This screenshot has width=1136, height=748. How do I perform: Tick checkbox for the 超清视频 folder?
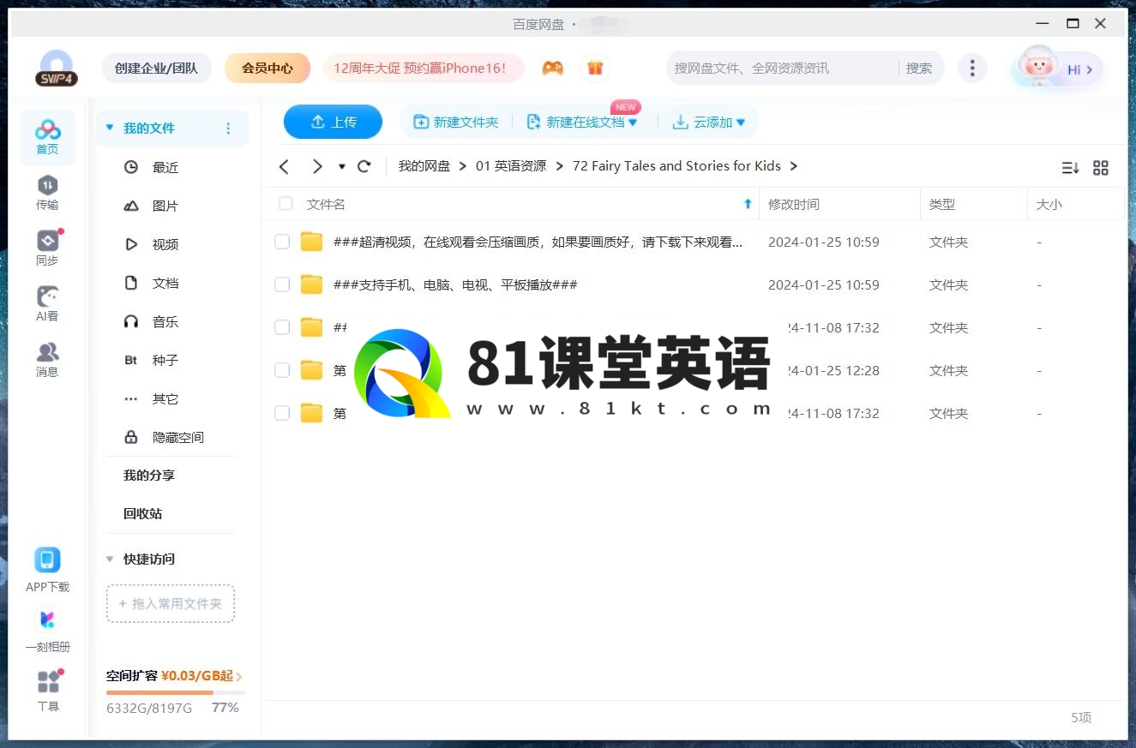[282, 242]
